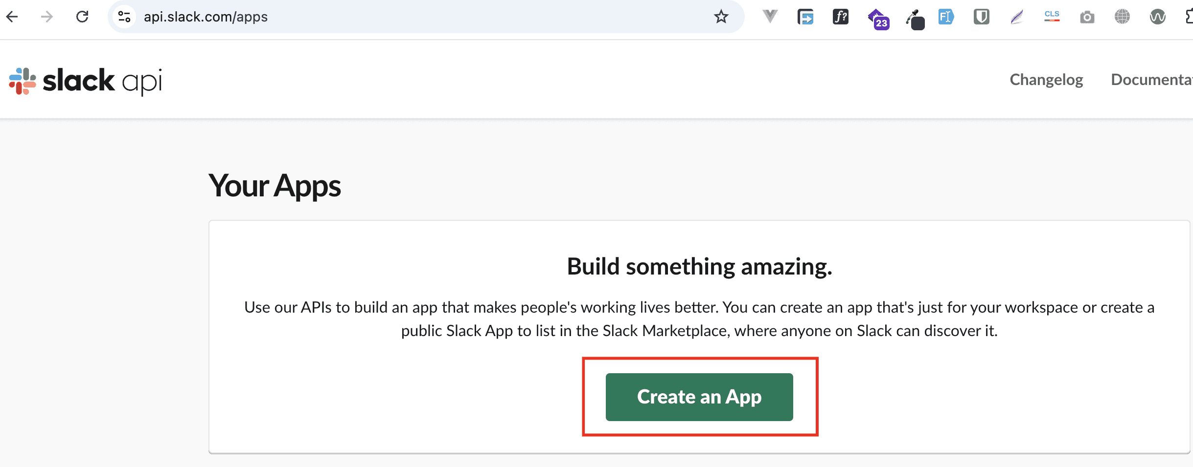The height and width of the screenshot is (467, 1193).
Task: Open the black f? fonts extension
Action: 841,17
